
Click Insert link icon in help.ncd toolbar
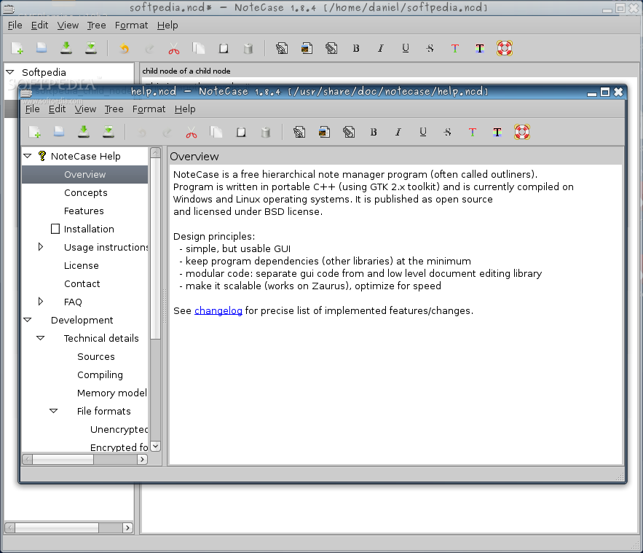point(299,132)
